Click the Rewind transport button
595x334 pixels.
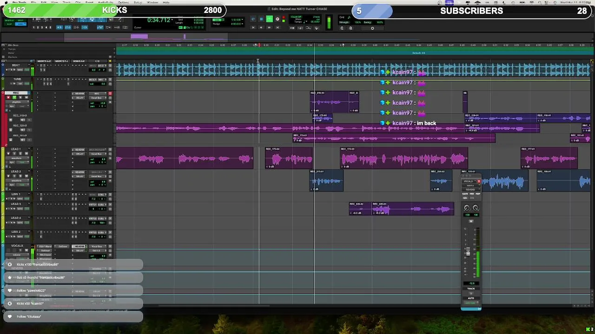(261, 27)
